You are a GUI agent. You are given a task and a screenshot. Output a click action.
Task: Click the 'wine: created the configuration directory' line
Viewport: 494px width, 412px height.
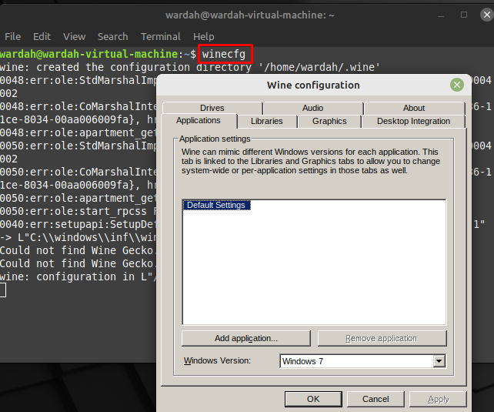(190, 67)
